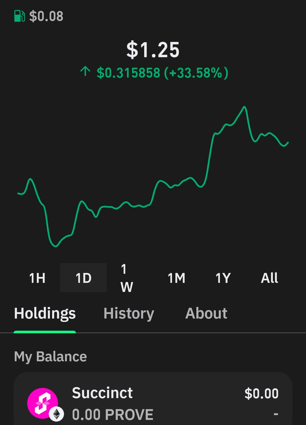Image resolution: width=306 pixels, height=425 pixels.
Task: Open the History tab
Action: (x=129, y=313)
